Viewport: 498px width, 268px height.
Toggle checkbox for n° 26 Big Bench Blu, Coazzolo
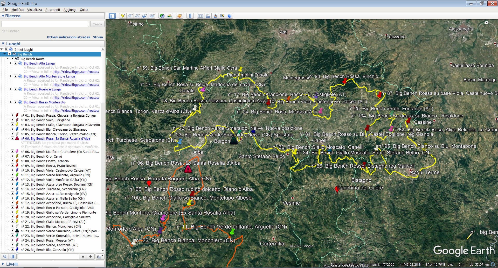point(12,249)
